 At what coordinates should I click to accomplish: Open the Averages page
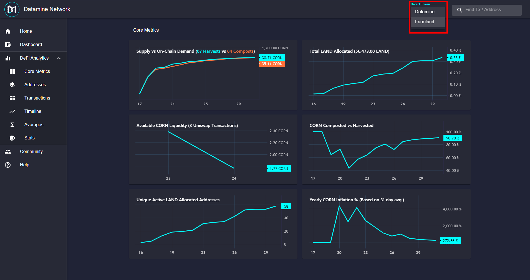coord(33,125)
